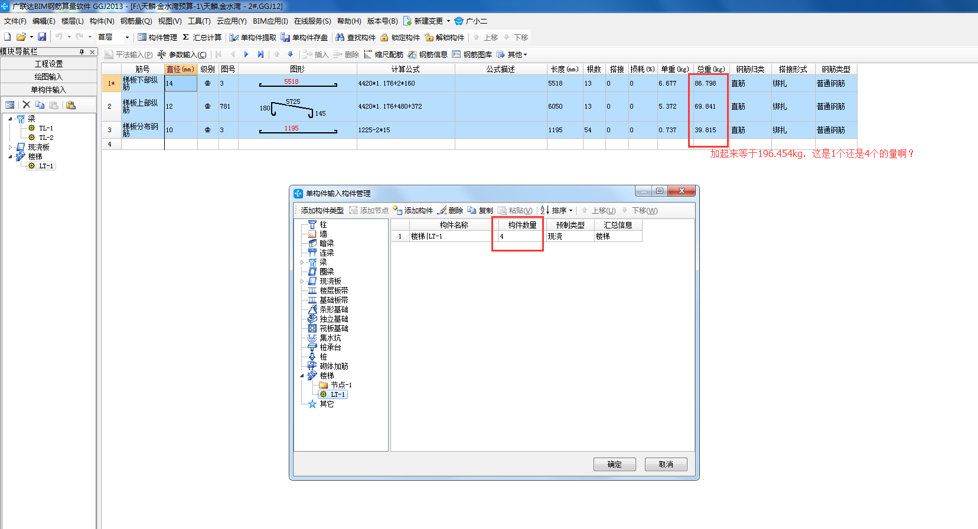Screen dimensions: 978x529
Task: Click empty row 4 header
Action: [x=111, y=144]
